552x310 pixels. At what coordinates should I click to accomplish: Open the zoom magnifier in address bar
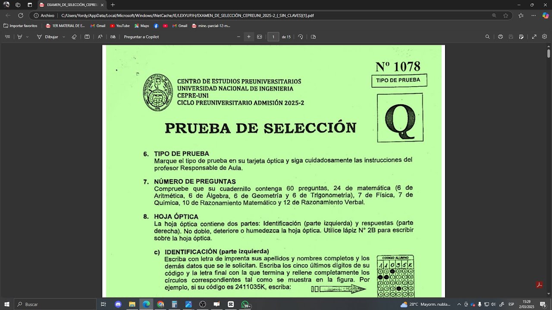494,15
